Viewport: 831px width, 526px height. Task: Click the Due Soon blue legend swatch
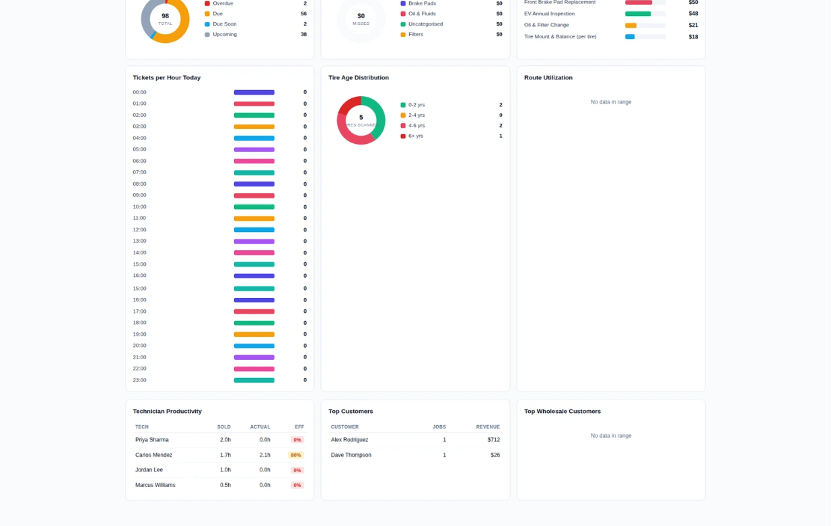point(207,24)
